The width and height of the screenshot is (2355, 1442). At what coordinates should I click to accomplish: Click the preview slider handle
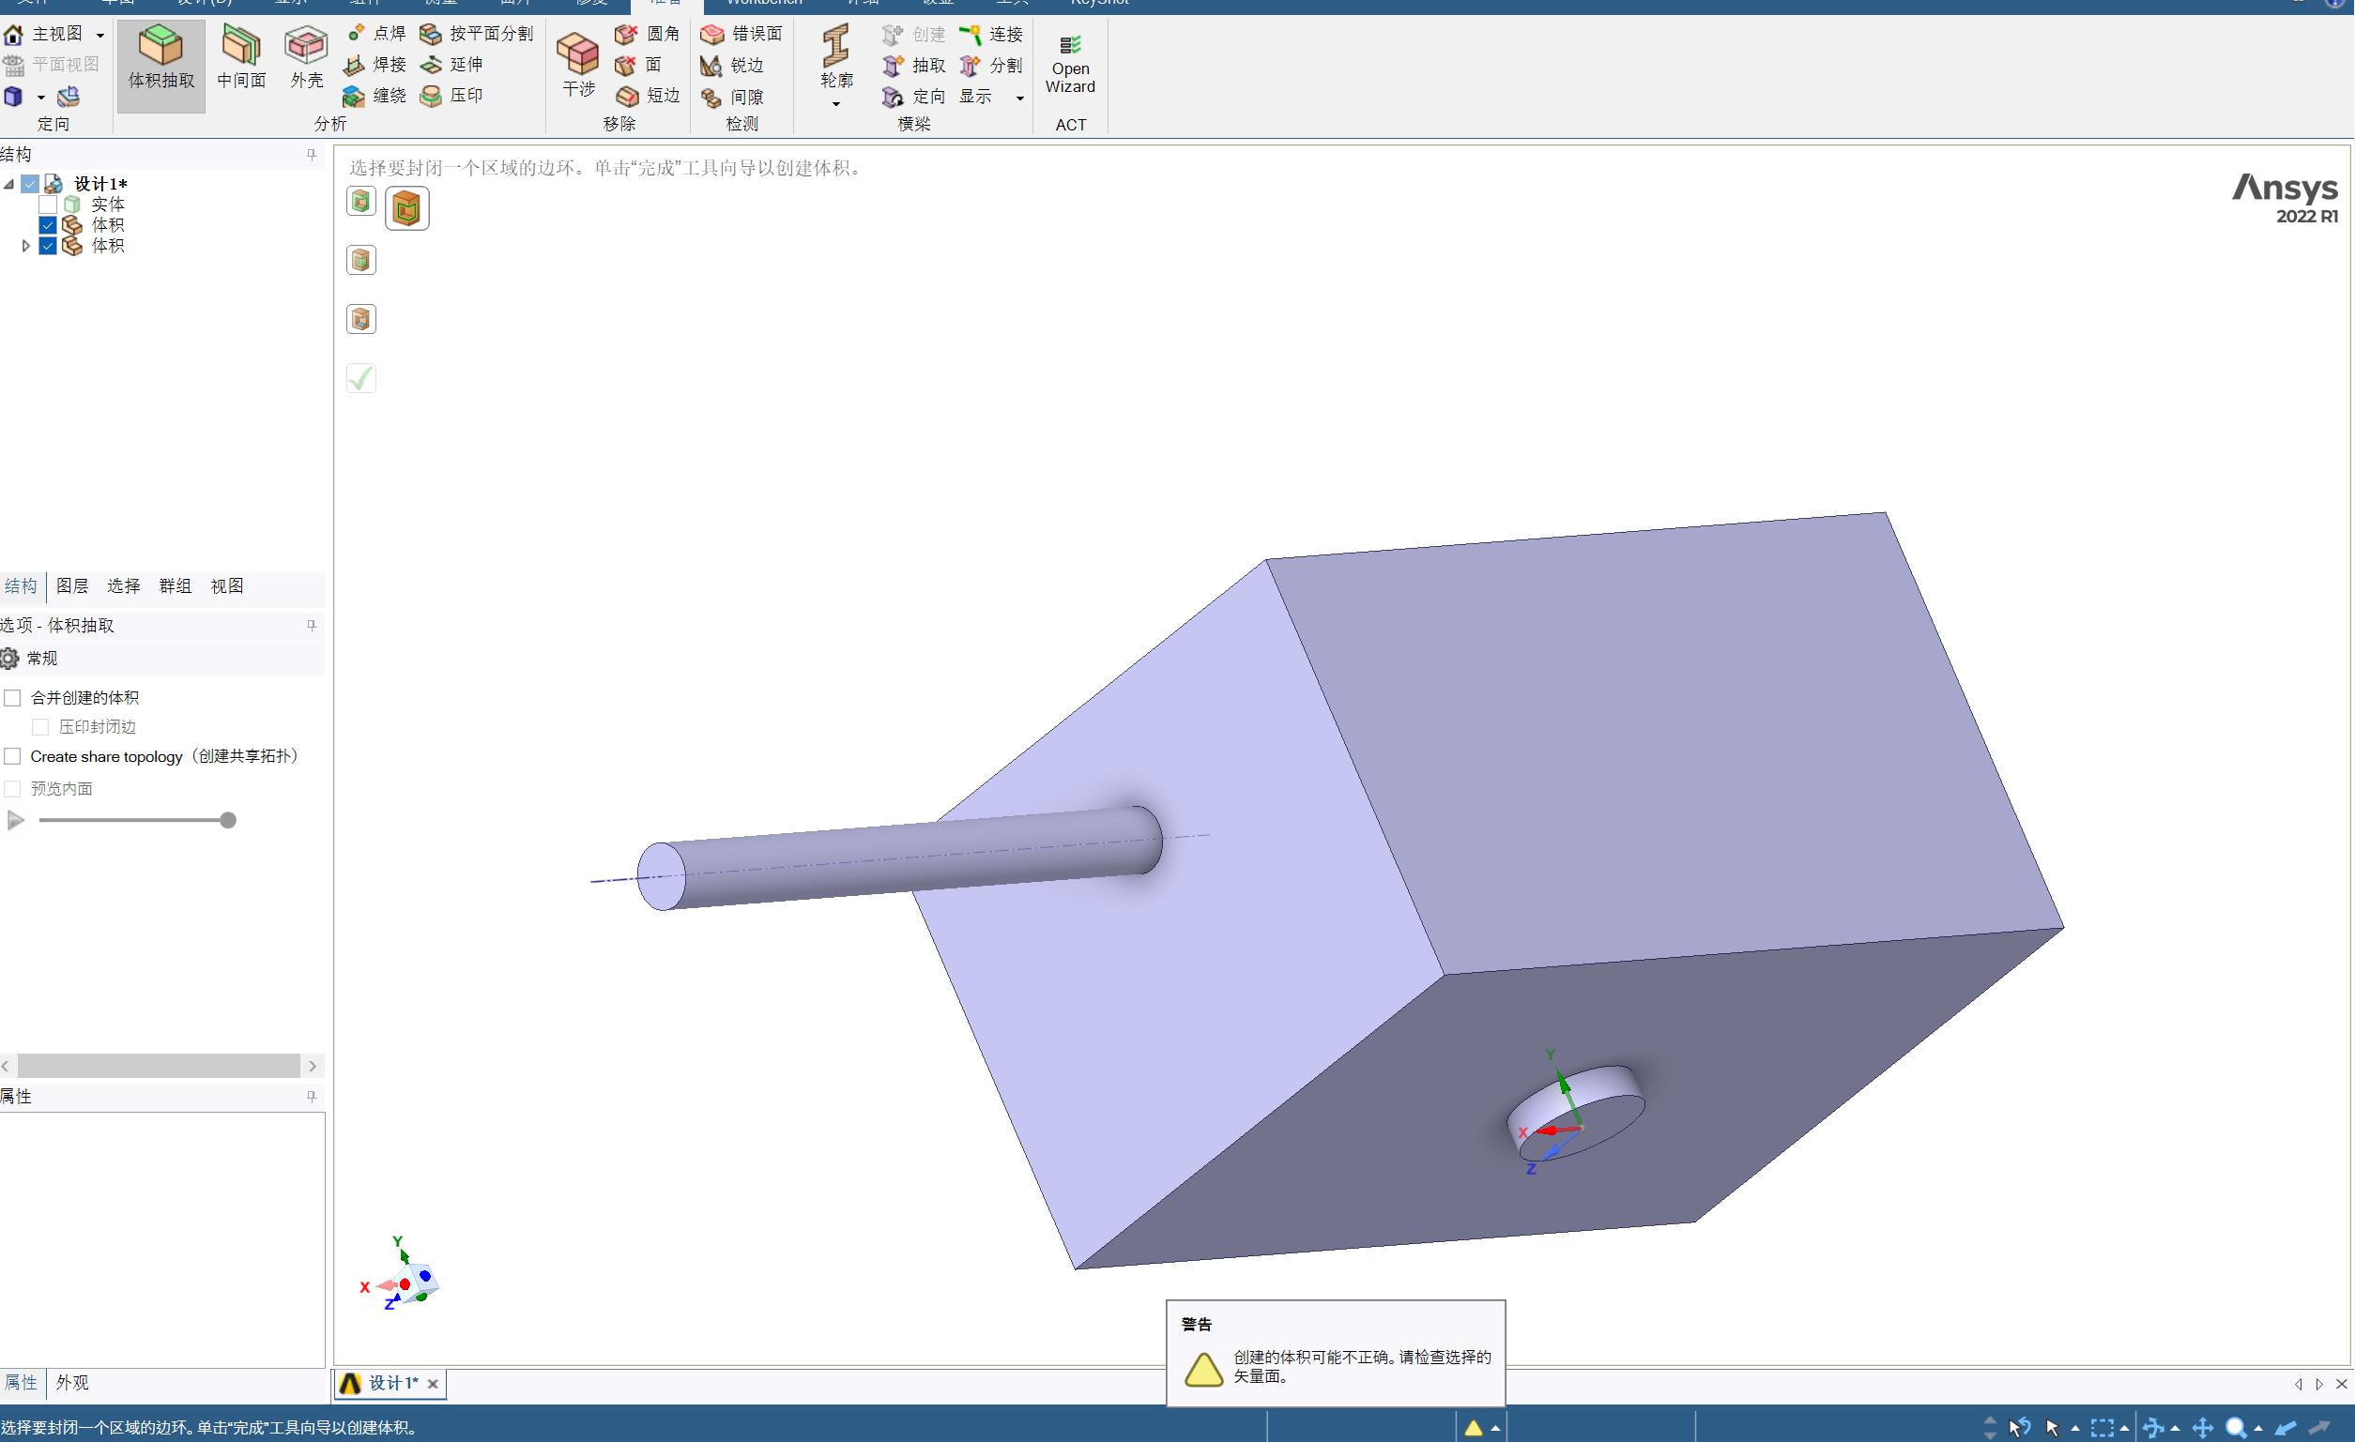coord(227,820)
